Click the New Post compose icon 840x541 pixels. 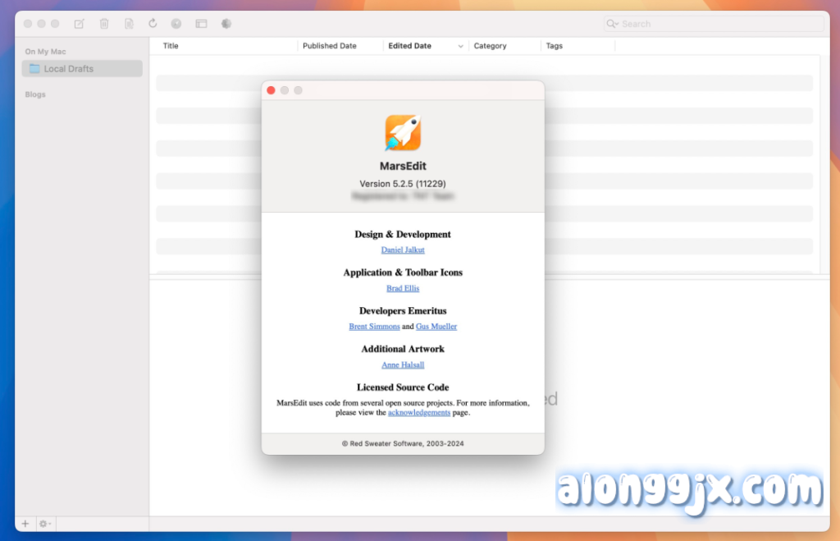(79, 24)
